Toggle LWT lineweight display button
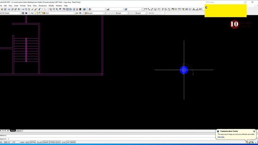This screenshot has height=145, width=258. tap(68, 142)
